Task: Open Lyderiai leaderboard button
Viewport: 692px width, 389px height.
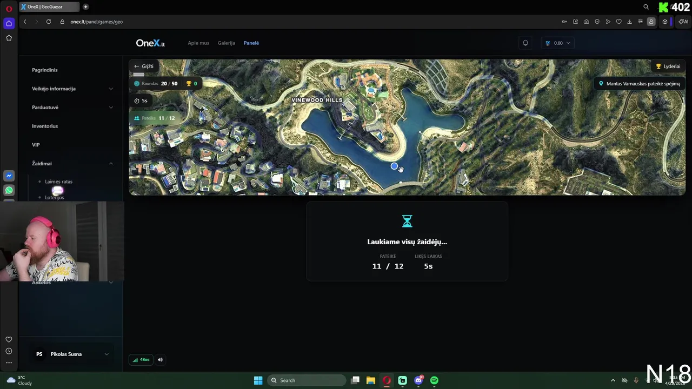Action: [x=668, y=66]
